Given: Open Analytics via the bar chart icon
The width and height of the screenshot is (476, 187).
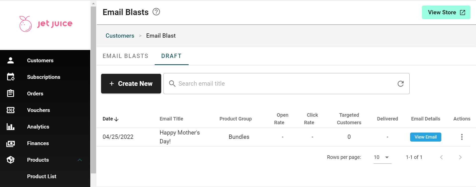Looking at the screenshot, I should (x=11, y=127).
